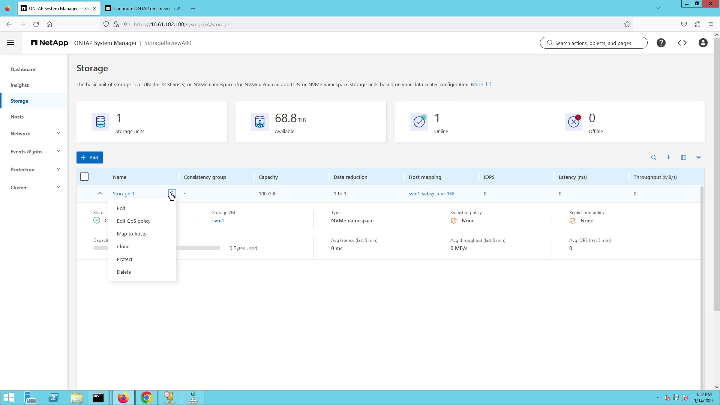This screenshot has height=405, width=720.
Task: Toggle the select-all checkbox in table header
Action: [x=84, y=177]
